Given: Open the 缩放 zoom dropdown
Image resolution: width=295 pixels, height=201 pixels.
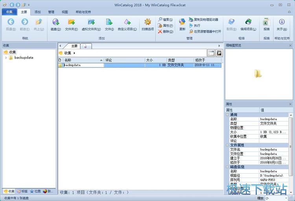Looking at the screenshot, I should click(286, 198).
